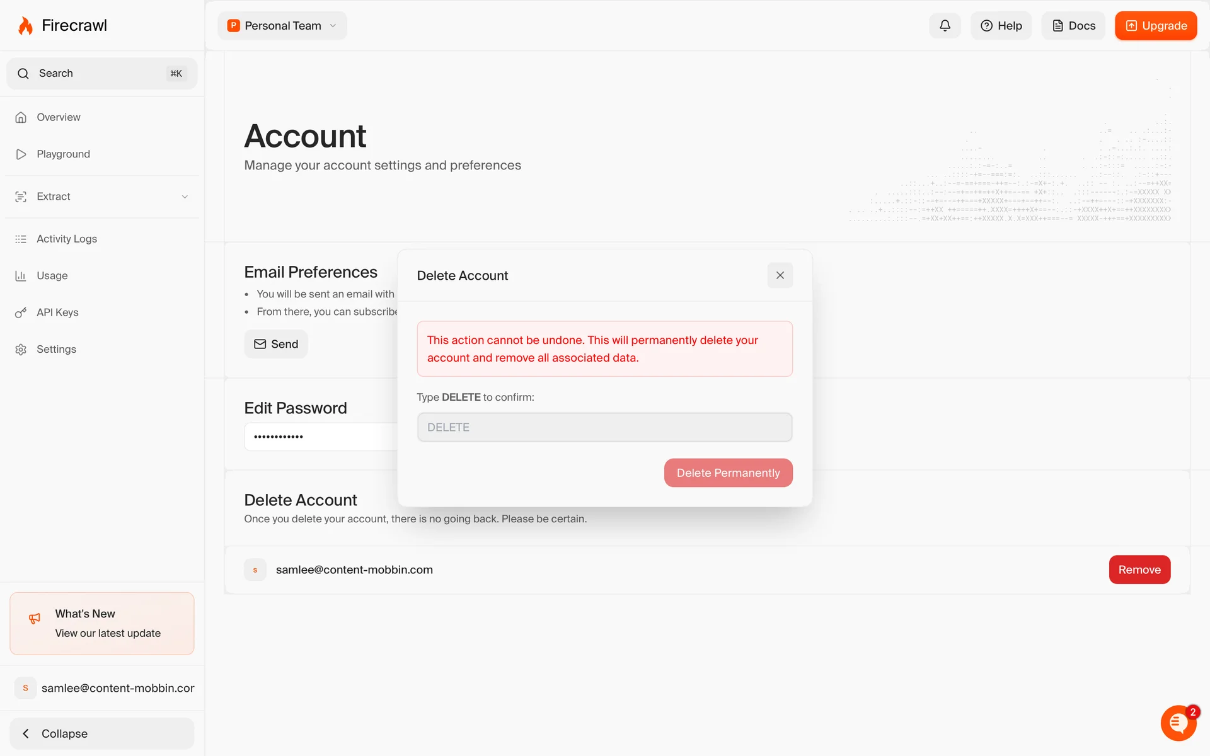The image size is (1210, 756).
Task: Open API Keys page
Action: [x=57, y=312]
